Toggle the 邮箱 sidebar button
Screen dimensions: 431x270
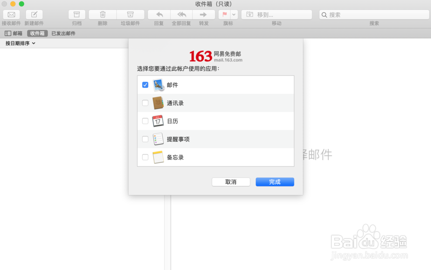[x=13, y=33]
